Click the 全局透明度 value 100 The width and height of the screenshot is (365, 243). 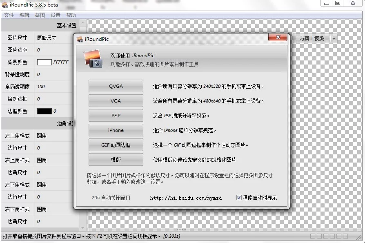point(41,87)
